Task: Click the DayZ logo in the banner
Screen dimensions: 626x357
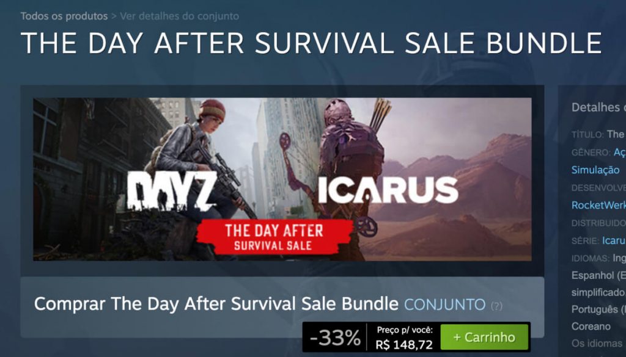Action: pos(172,191)
